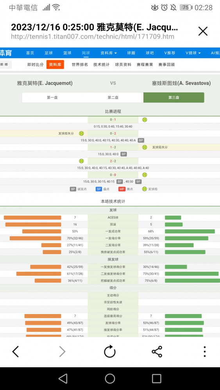Open the 网球 navigation item

point(86,53)
